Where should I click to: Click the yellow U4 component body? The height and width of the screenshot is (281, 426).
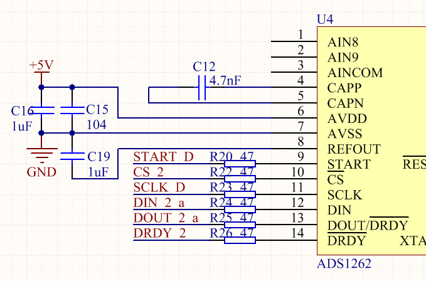click(x=371, y=140)
